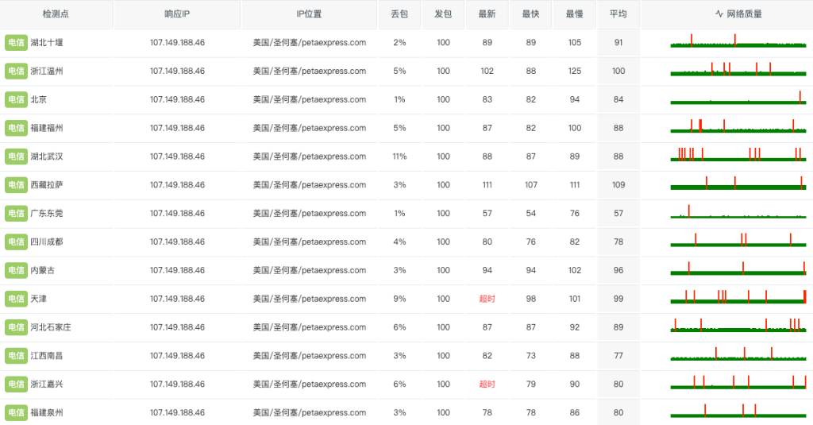Click the red 超时 text in 天津 row
813x425 pixels.
(x=487, y=299)
